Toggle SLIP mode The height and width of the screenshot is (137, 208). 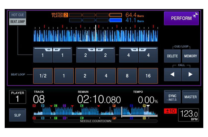click(x=17, y=115)
